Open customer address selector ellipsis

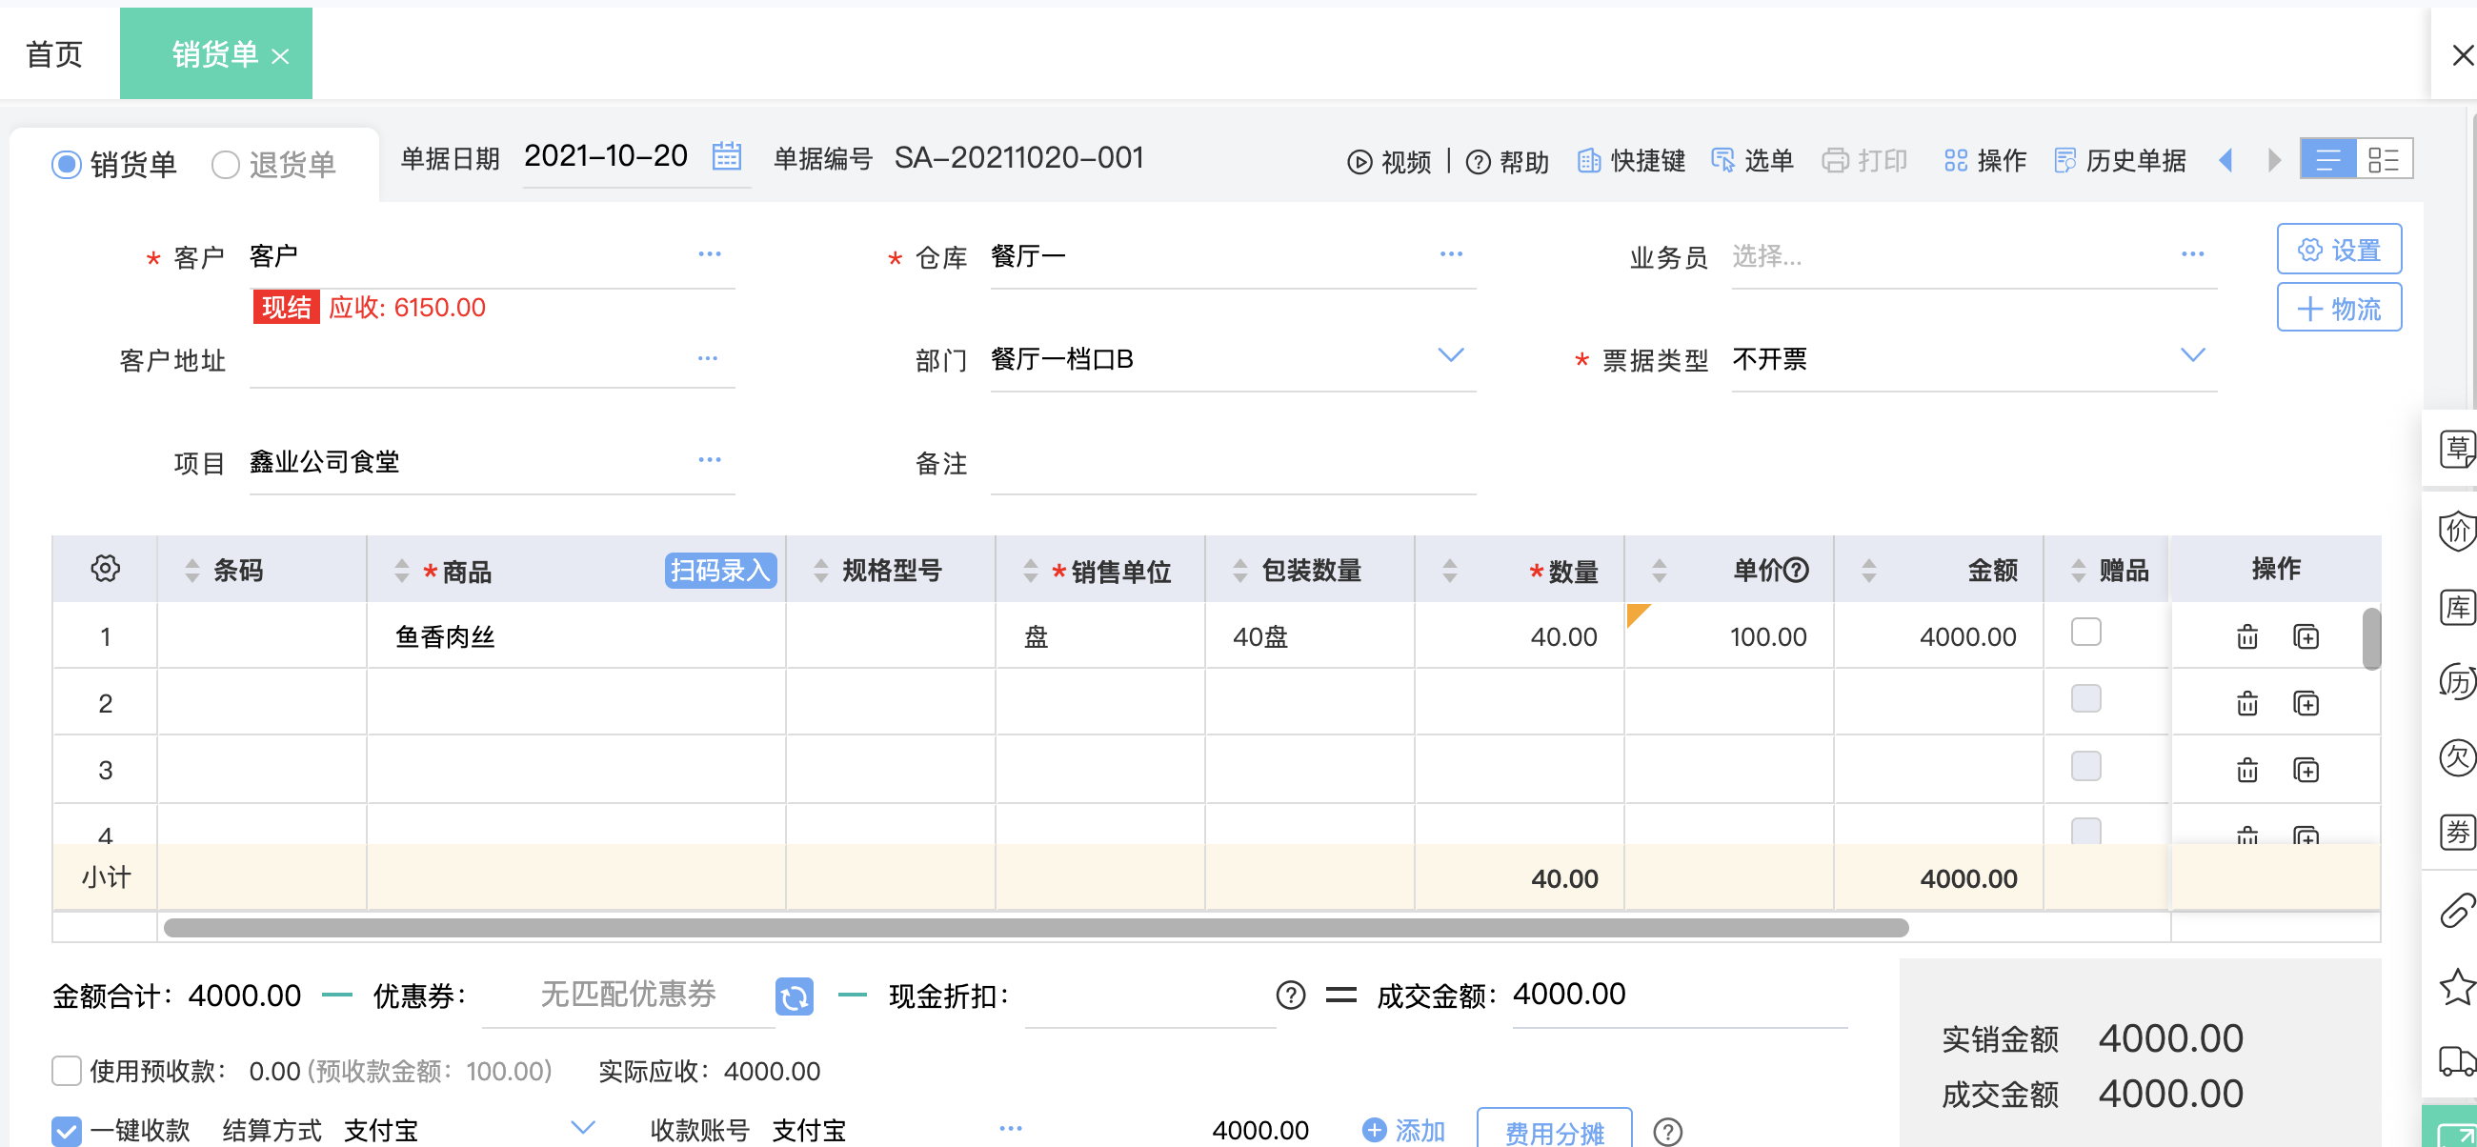708,357
